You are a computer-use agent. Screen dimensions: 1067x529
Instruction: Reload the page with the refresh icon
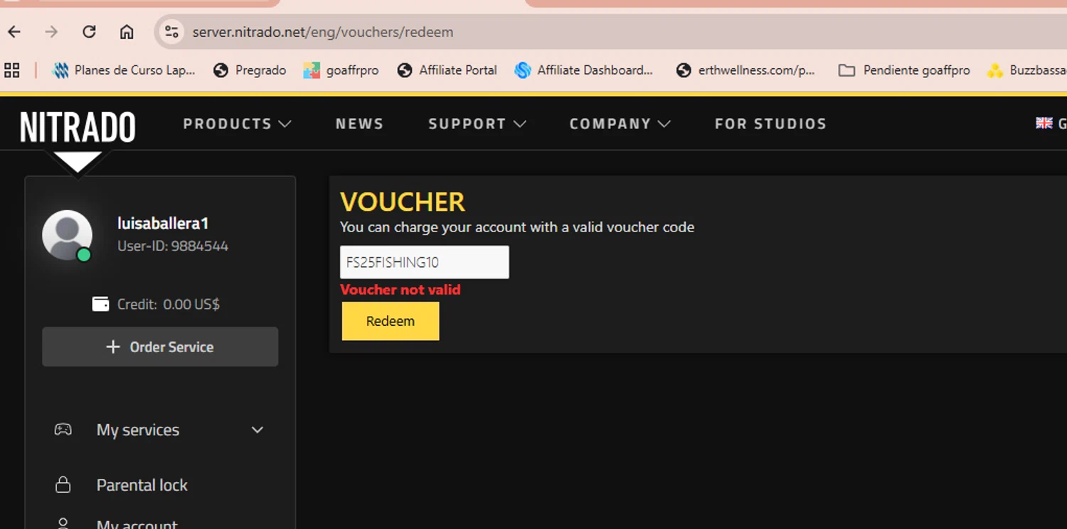[89, 32]
